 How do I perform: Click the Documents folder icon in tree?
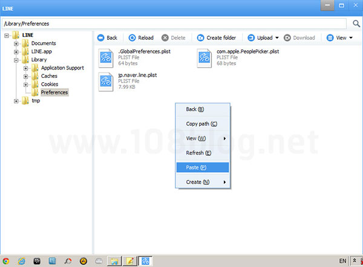(25, 43)
